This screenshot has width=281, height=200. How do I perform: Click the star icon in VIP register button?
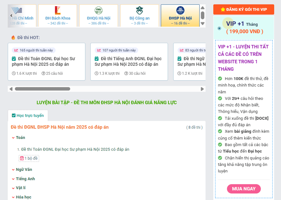point(223,9)
